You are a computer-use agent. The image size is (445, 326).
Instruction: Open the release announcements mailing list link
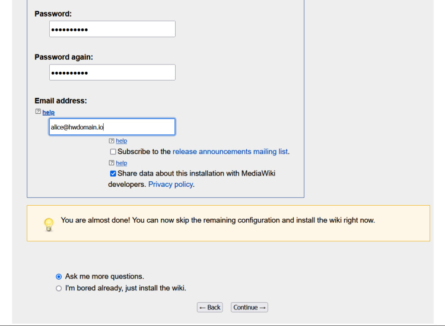230,152
